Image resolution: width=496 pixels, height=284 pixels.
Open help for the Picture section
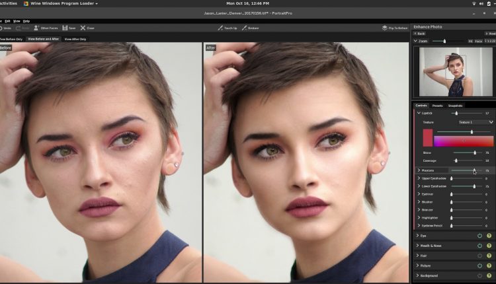point(489,266)
